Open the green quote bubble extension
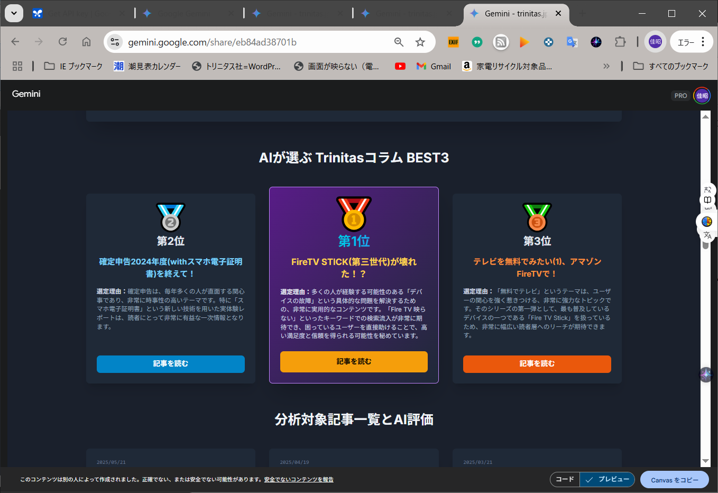718x493 pixels. click(477, 42)
